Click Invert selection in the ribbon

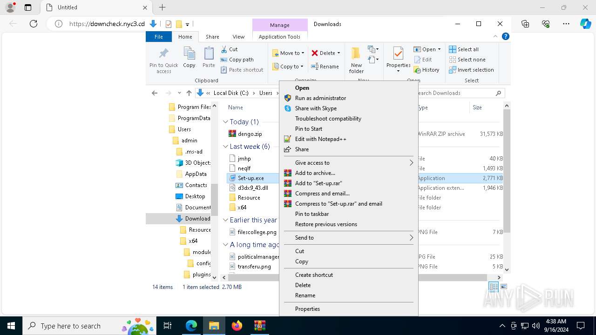tap(472, 70)
